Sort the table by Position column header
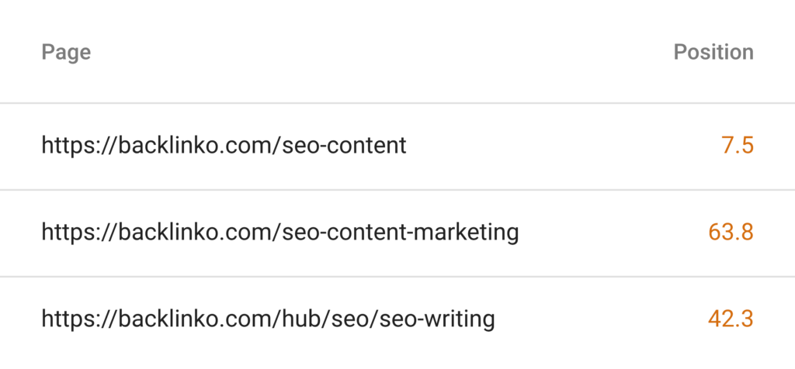 point(713,53)
